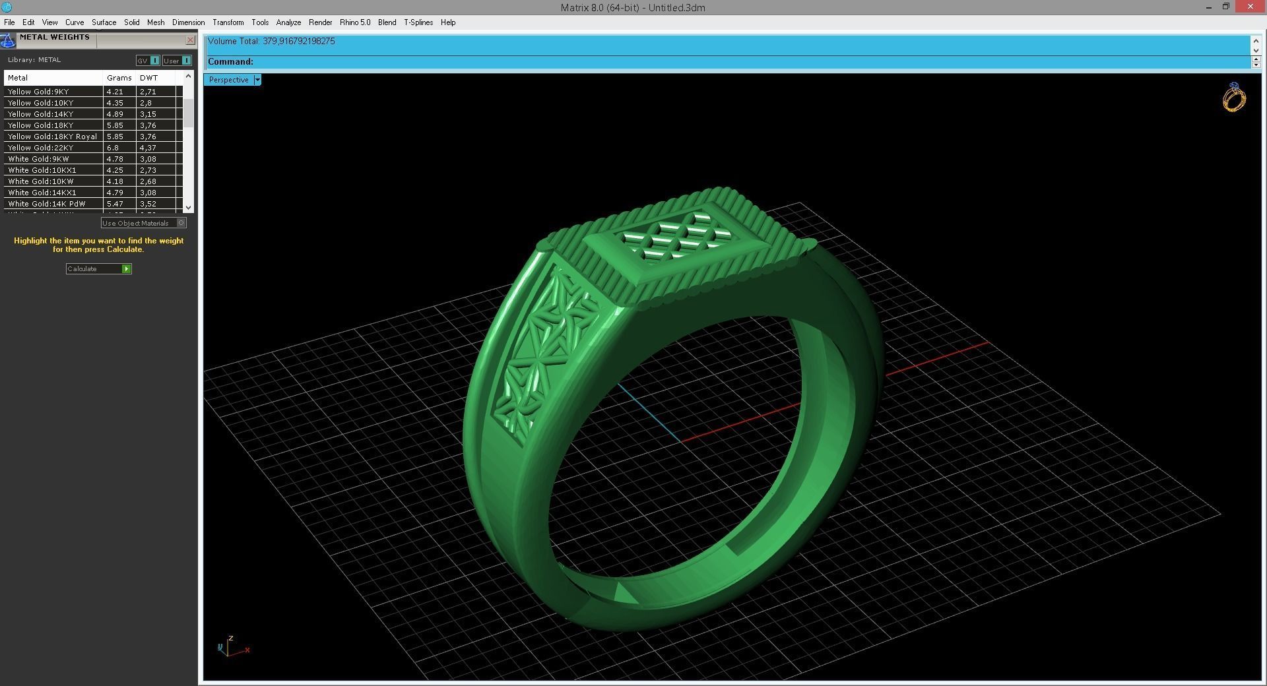The width and height of the screenshot is (1267, 686).
Task: Open the Perspective viewport dropdown arrow
Action: 257,80
